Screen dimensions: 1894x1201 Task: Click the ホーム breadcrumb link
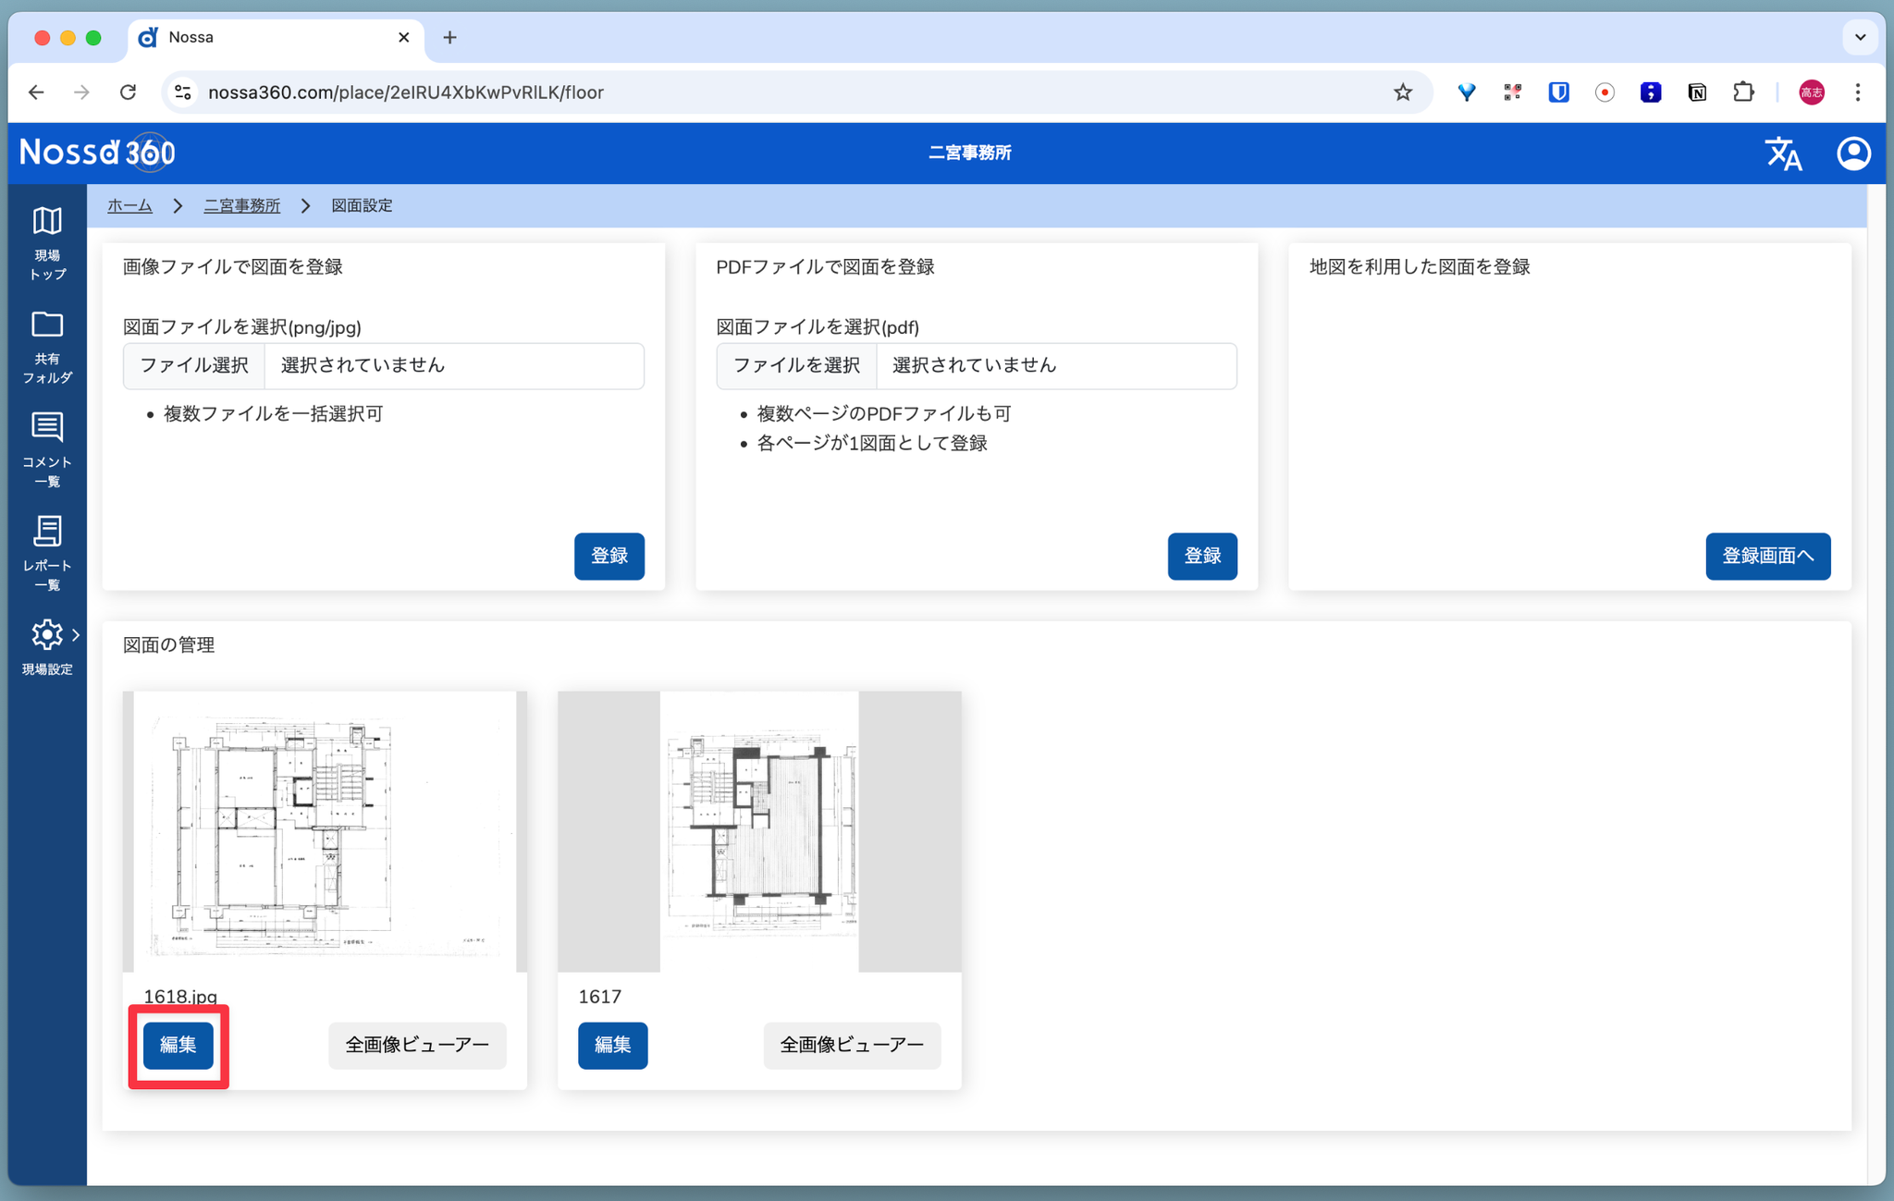[129, 206]
